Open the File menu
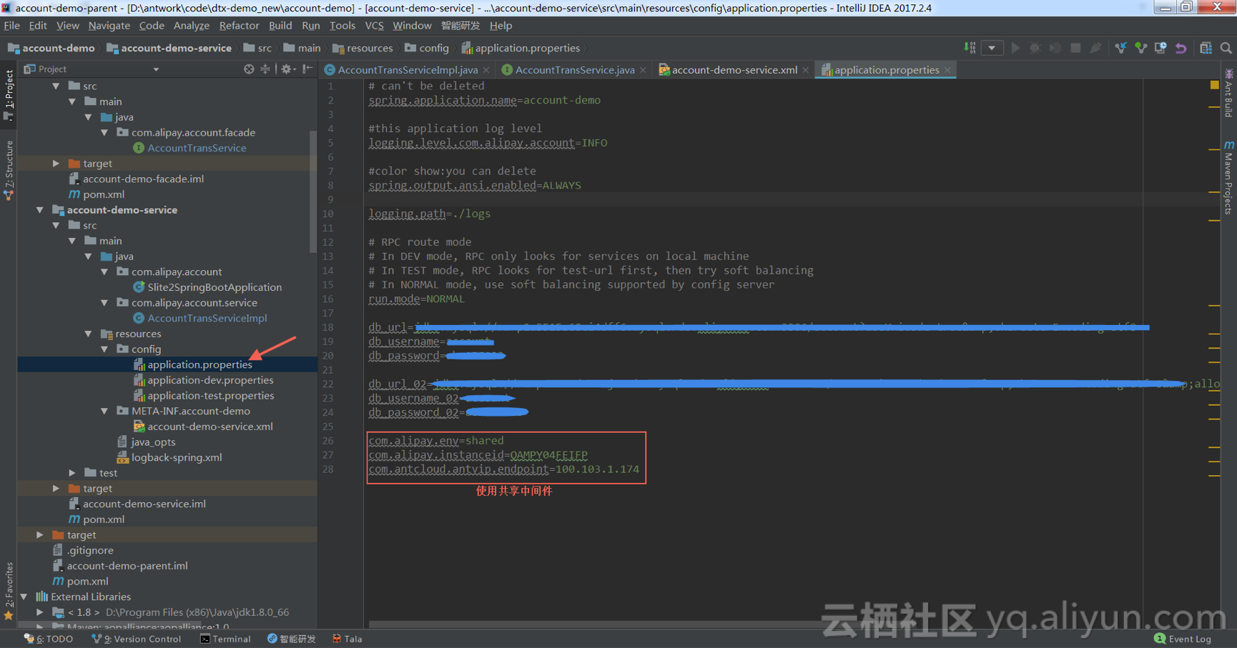 pyautogui.click(x=11, y=25)
